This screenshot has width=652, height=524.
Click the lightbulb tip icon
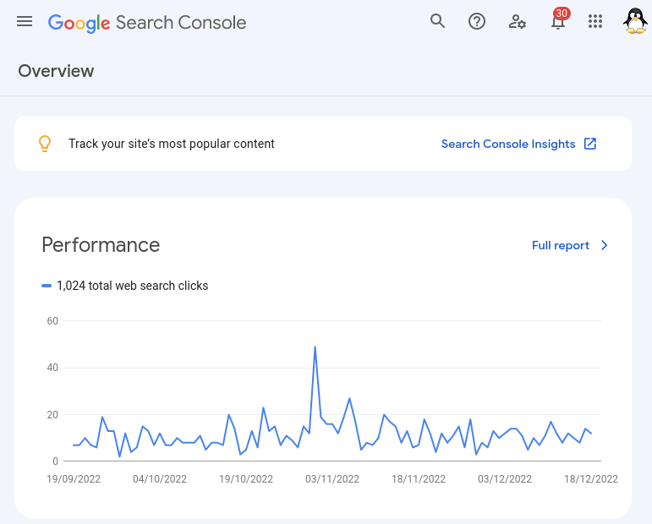pyautogui.click(x=45, y=144)
